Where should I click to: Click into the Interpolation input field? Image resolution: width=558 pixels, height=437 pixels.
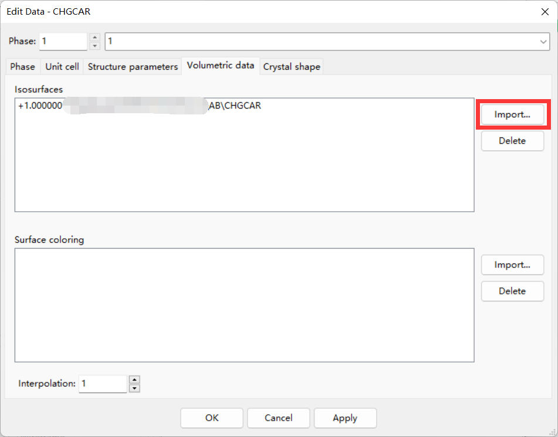[x=103, y=384]
